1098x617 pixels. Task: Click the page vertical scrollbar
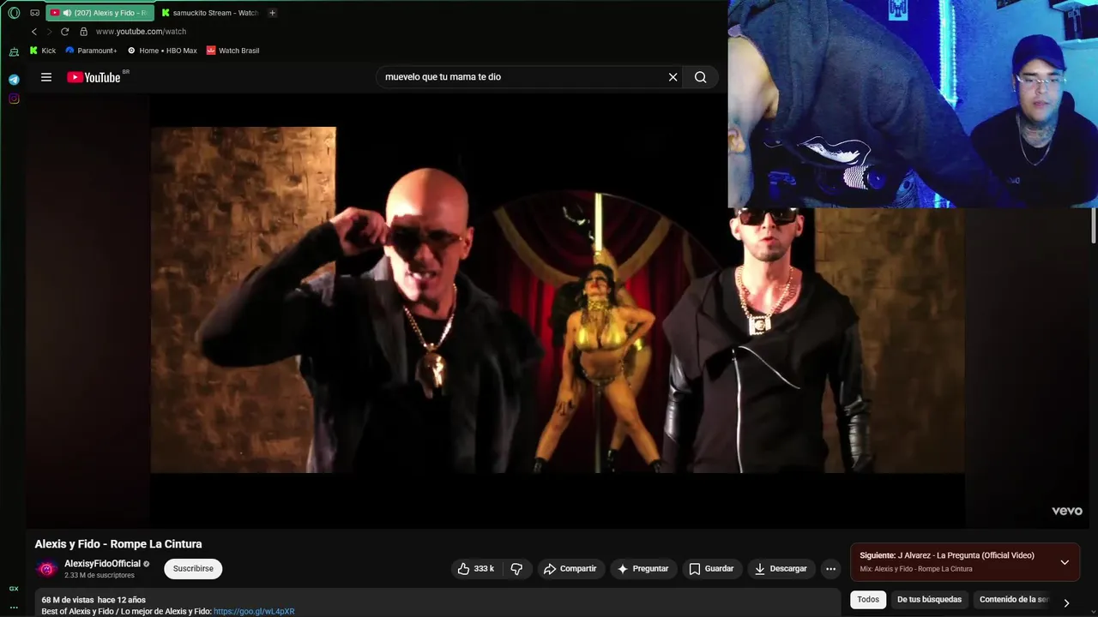pos(1094,225)
